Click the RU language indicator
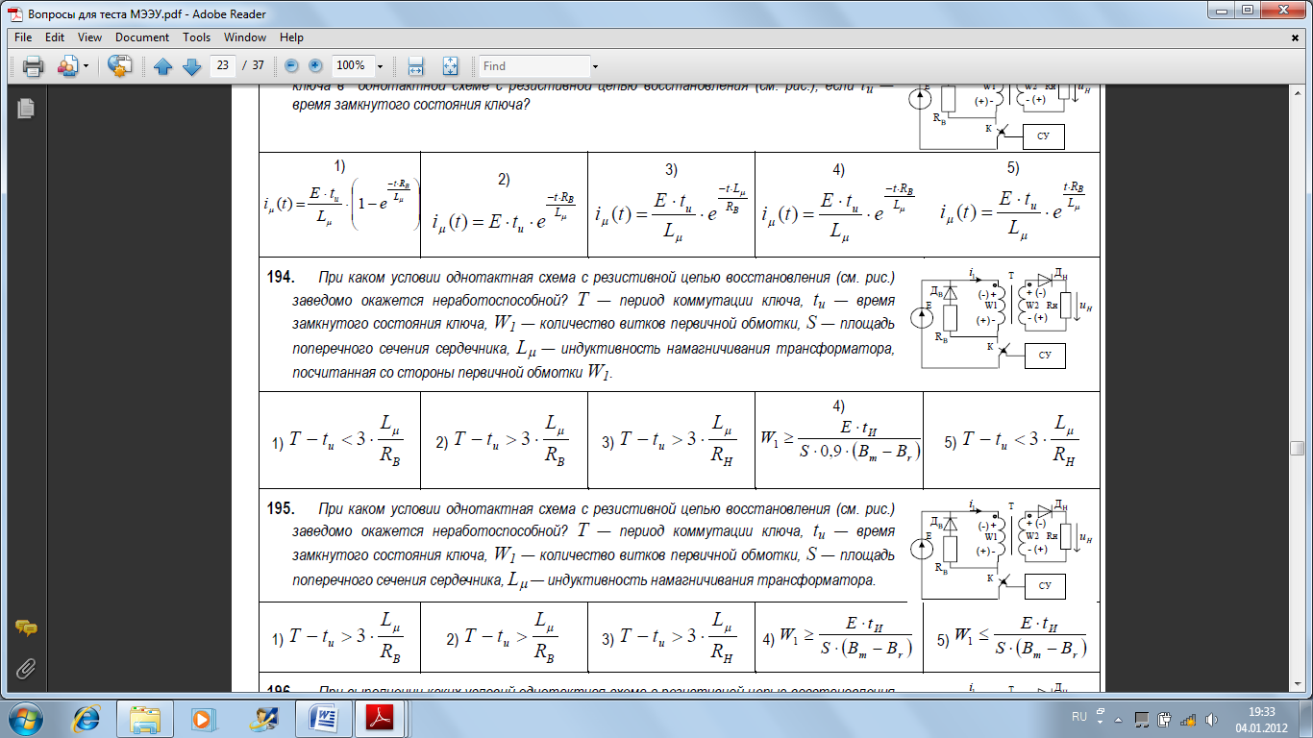The image size is (1313, 738). tap(1078, 717)
